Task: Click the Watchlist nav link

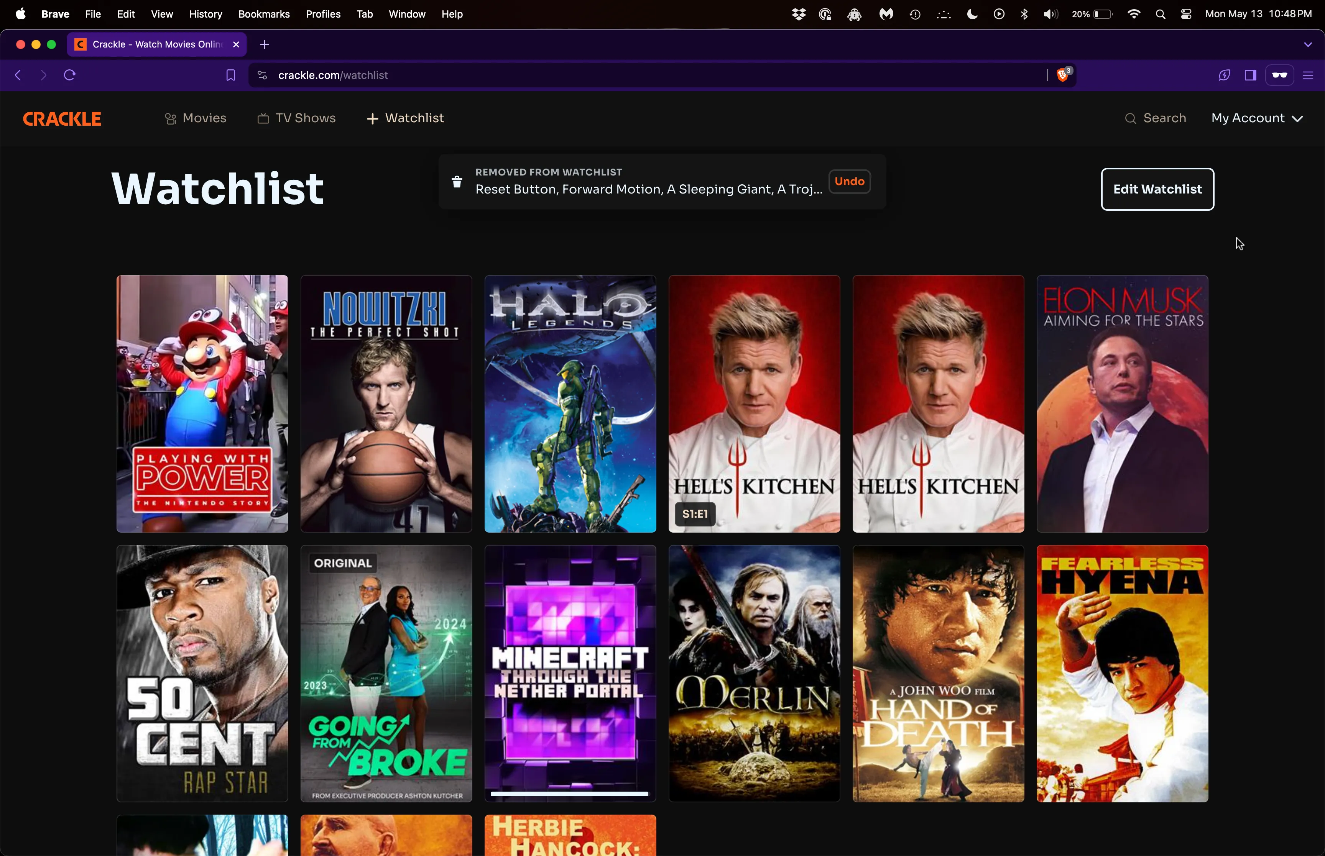Action: [405, 118]
